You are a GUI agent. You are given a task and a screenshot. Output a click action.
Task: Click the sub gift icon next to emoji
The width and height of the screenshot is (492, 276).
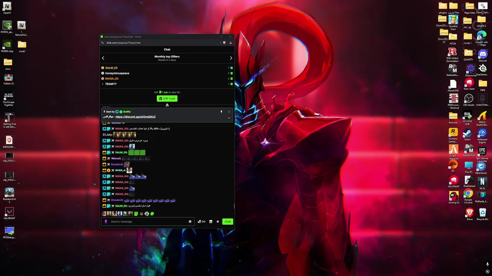(x=201, y=222)
